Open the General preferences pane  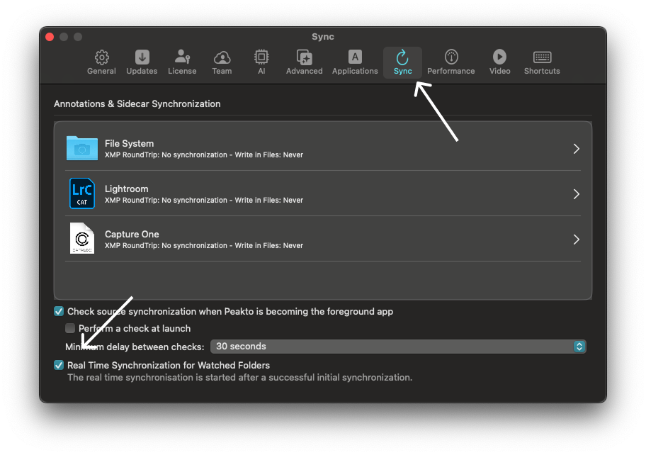[x=101, y=62]
